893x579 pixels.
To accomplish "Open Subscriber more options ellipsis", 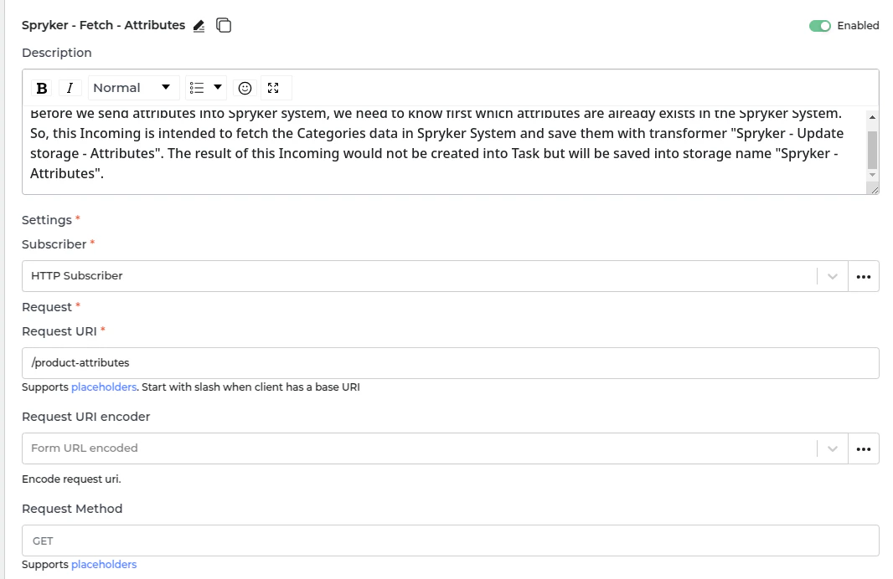I will 864,277.
